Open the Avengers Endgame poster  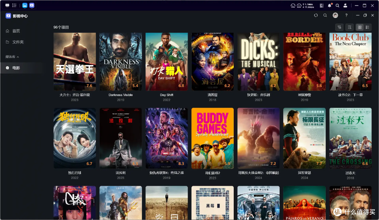point(167,138)
